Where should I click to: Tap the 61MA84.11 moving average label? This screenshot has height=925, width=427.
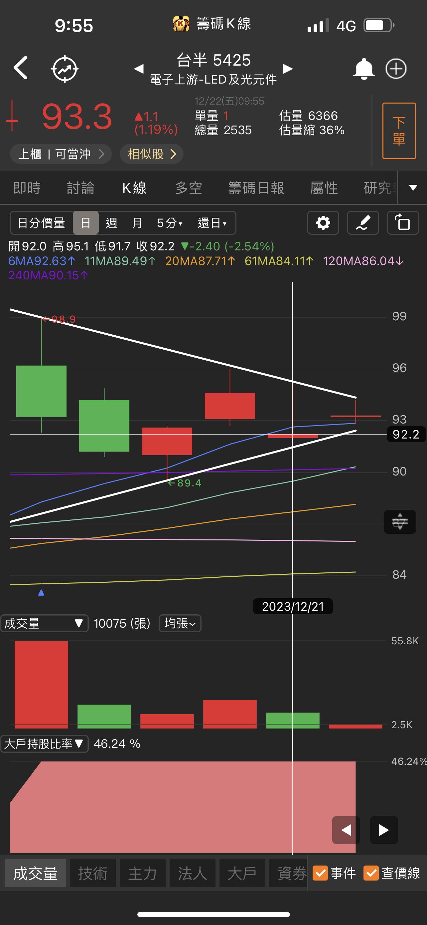coord(279,261)
